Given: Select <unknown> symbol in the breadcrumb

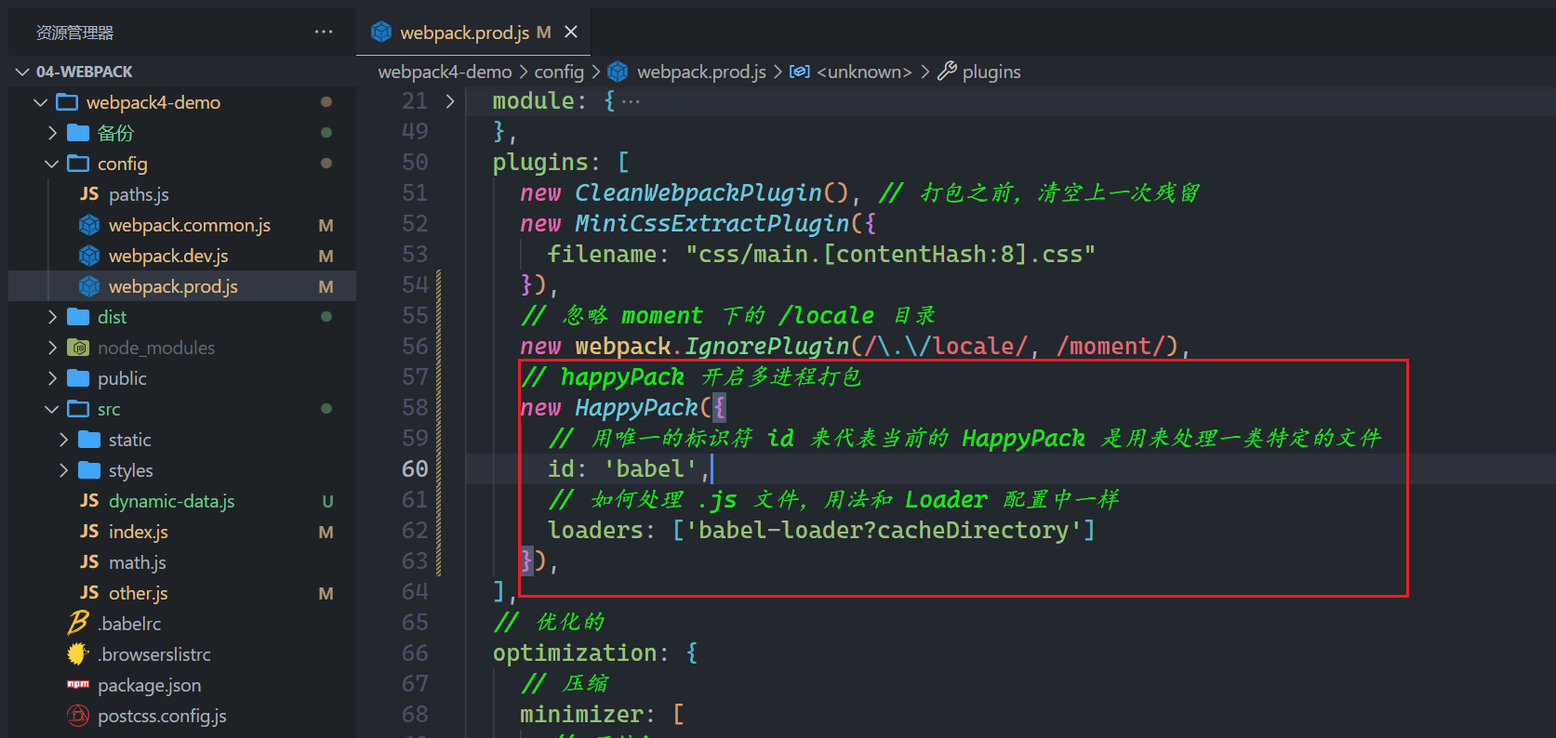Looking at the screenshot, I should (x=864, y=72).
